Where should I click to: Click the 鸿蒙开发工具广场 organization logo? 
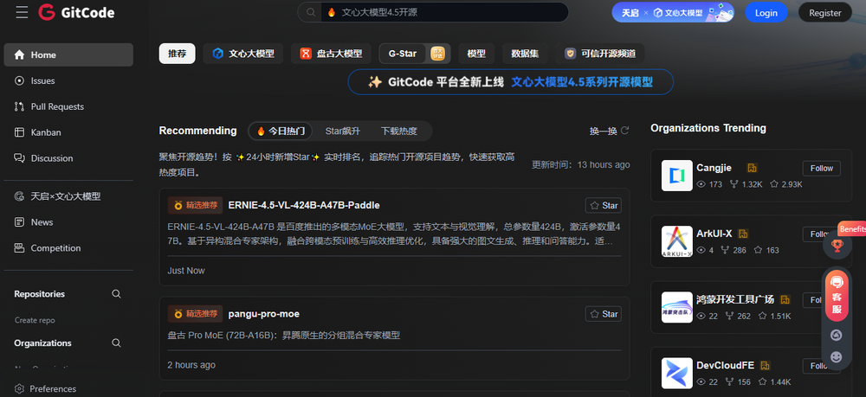(676, 307)
